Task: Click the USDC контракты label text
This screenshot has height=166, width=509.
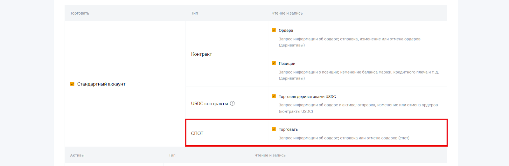Action: tap(209, 104)
